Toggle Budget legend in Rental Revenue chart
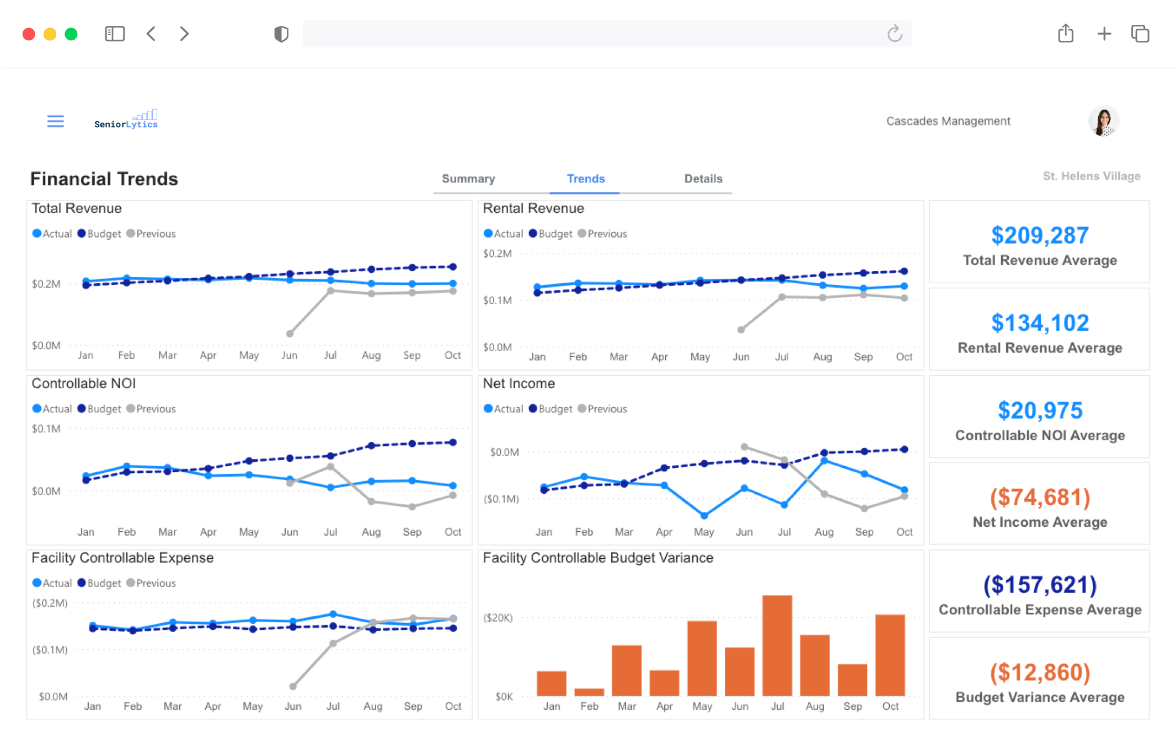 click(550, 234)
